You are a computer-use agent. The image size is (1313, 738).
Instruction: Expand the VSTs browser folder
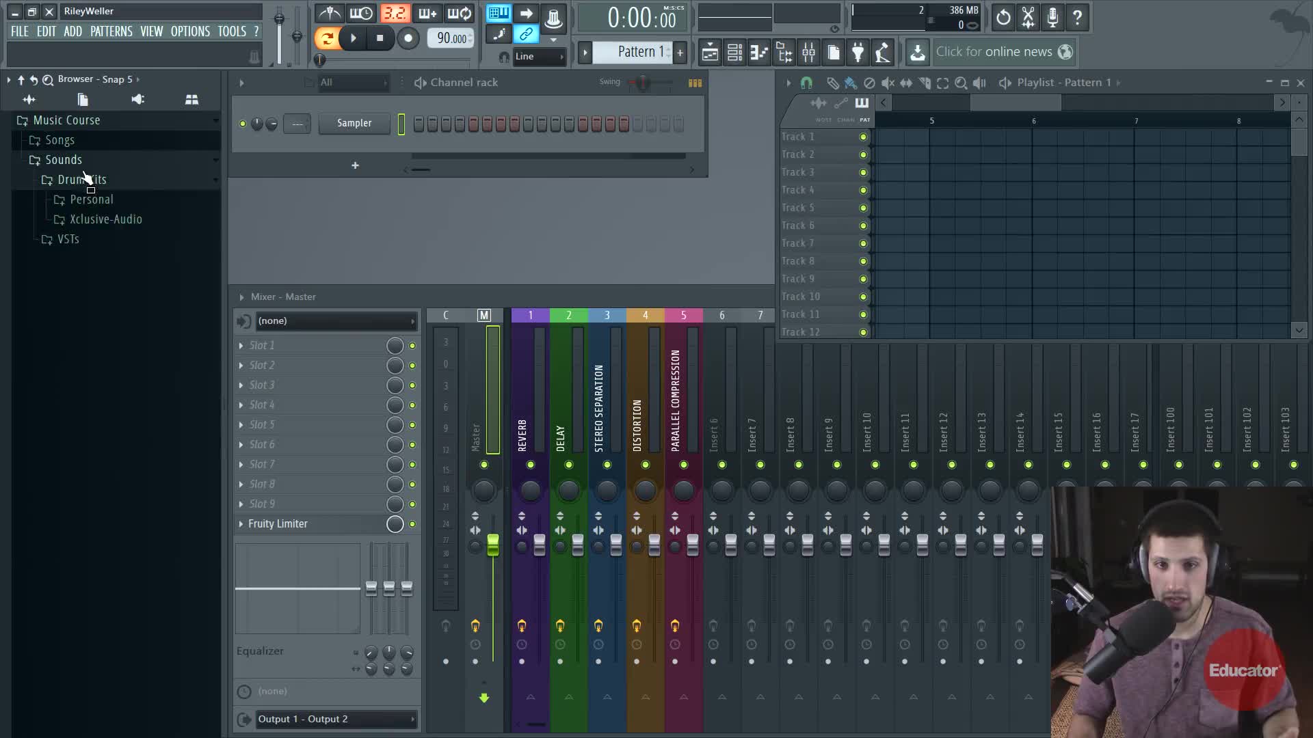[68, 239]
